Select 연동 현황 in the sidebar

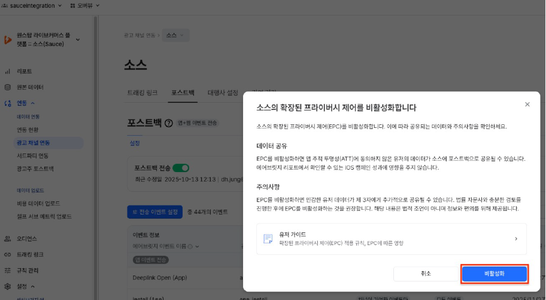click(x=28, y=130)
